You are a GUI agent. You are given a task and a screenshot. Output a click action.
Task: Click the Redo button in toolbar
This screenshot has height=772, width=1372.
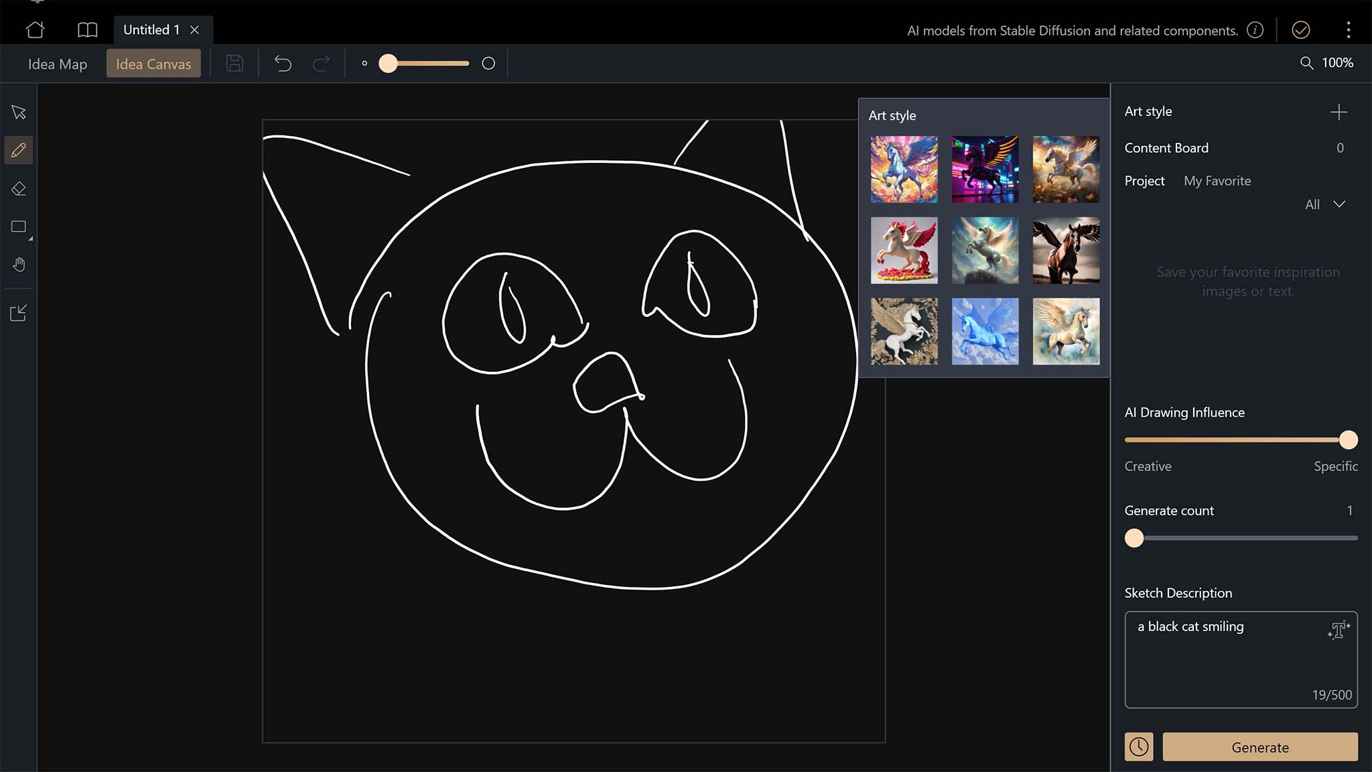click(322, 63)
